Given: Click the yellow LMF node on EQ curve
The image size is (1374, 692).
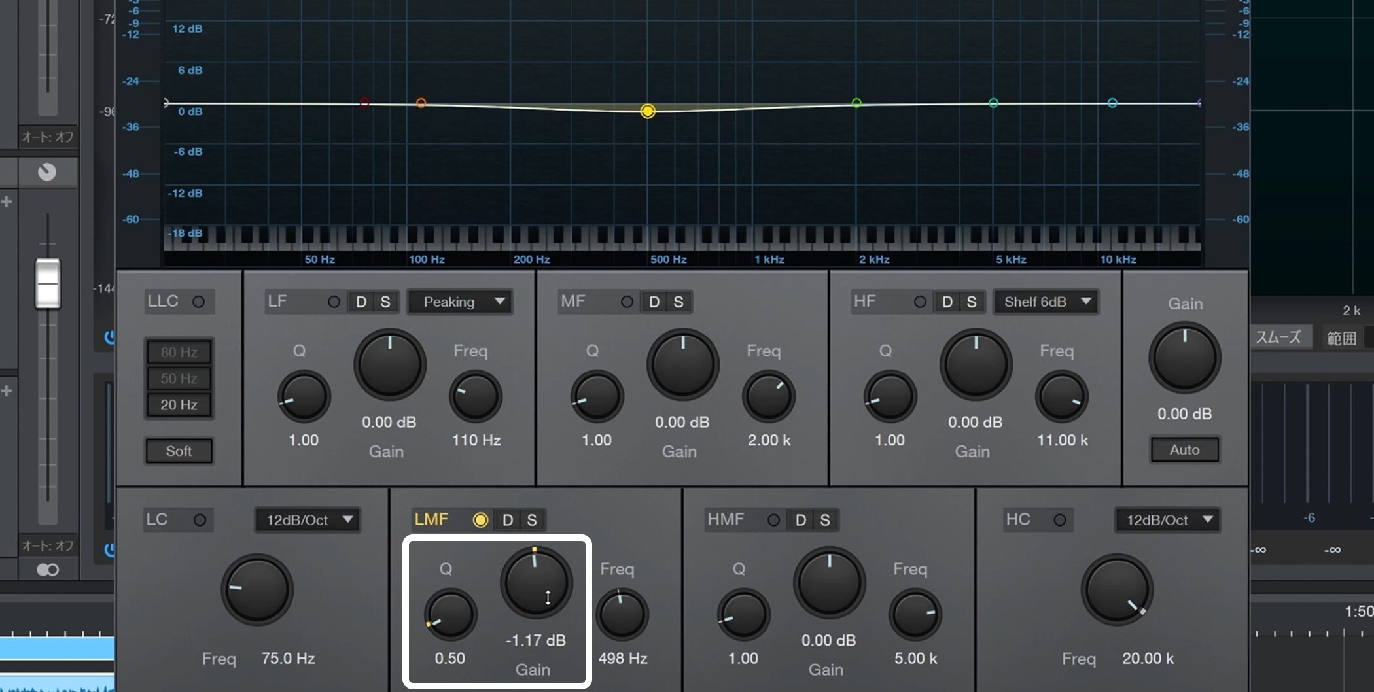Looking at the screenshot, I should coord(647,111).
